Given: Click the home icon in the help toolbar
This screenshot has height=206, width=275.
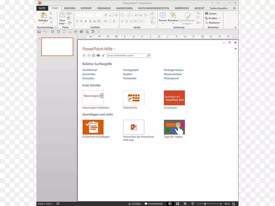Looking at the screenshot, I should click(x=93, y=55).
